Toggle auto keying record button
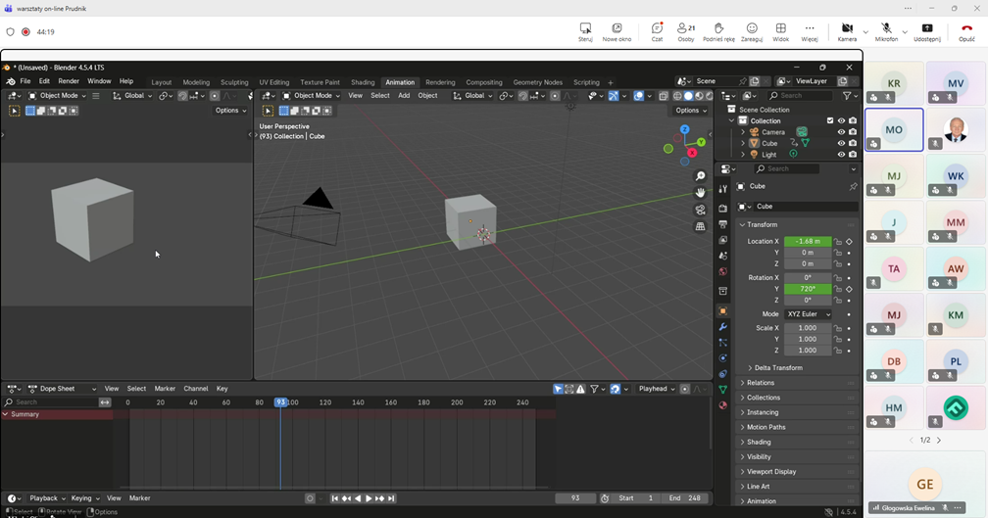 [x=310, y=498]
